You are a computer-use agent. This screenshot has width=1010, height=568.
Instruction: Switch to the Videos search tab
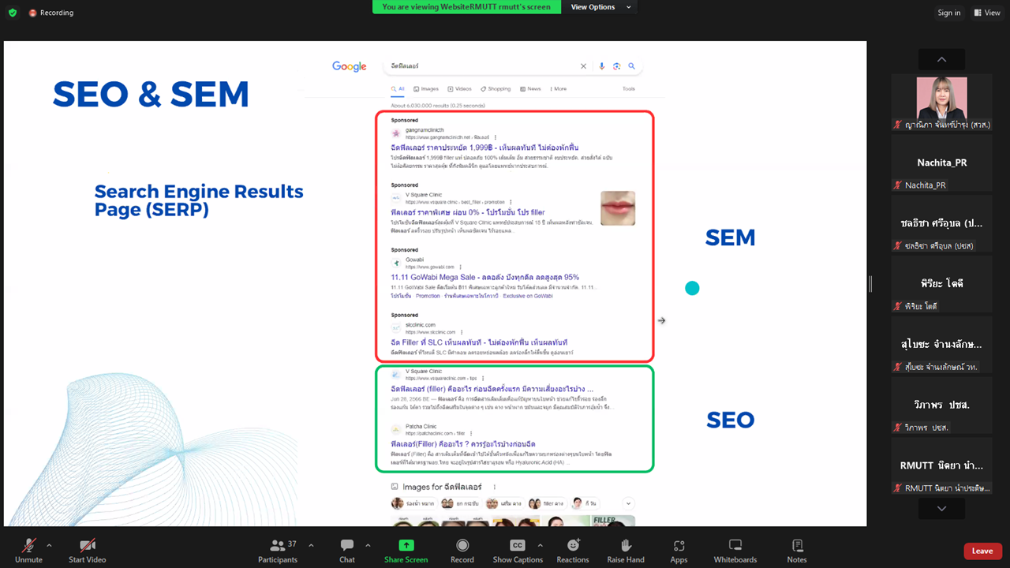coord(459,89)
